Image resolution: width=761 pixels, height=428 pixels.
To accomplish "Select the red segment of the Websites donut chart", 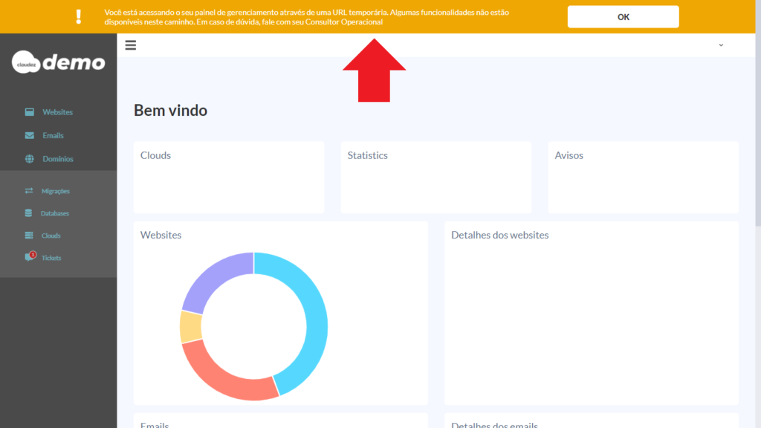I will pos(223,376).
